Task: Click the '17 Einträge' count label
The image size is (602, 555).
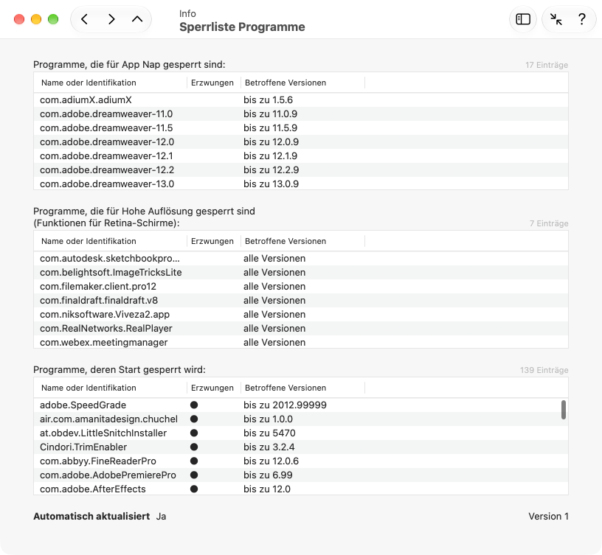Action: tap(547, 65)
